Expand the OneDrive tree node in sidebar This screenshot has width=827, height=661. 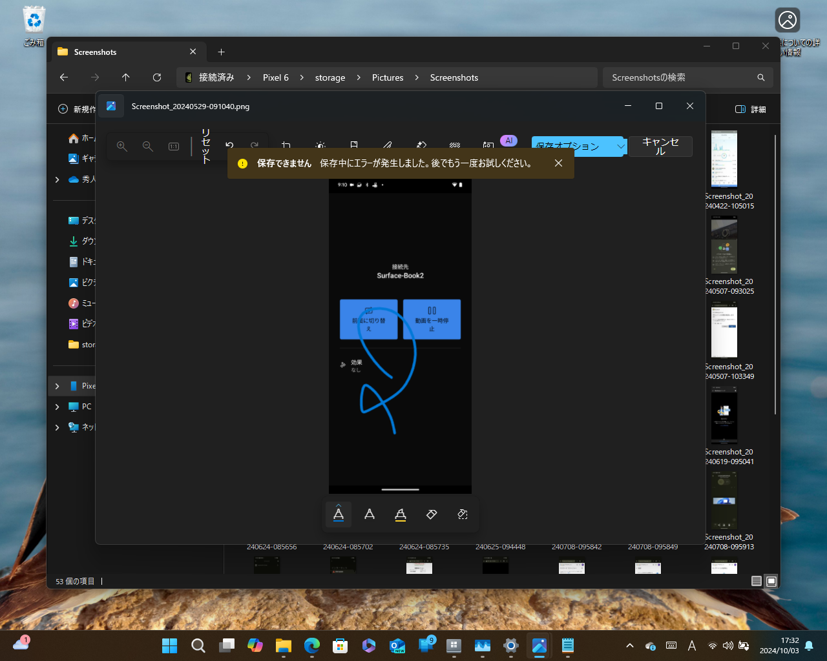pos(58,179)
